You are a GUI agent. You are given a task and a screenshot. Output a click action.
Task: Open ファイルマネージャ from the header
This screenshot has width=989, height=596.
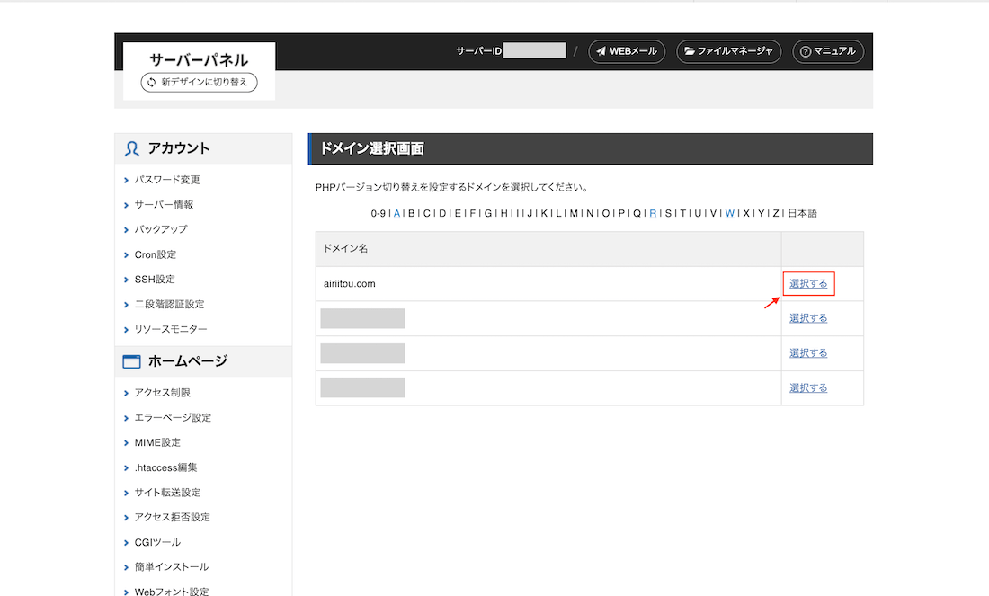[x=728, y=51]
